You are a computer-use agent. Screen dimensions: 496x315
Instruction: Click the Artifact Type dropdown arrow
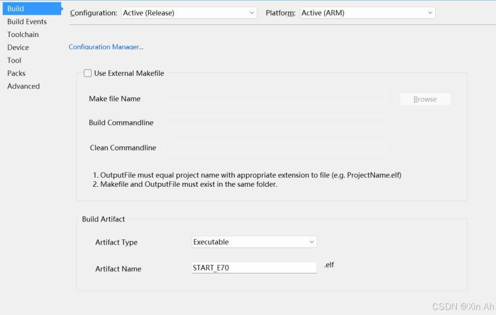pyautogui.click(x=311, y=242)
